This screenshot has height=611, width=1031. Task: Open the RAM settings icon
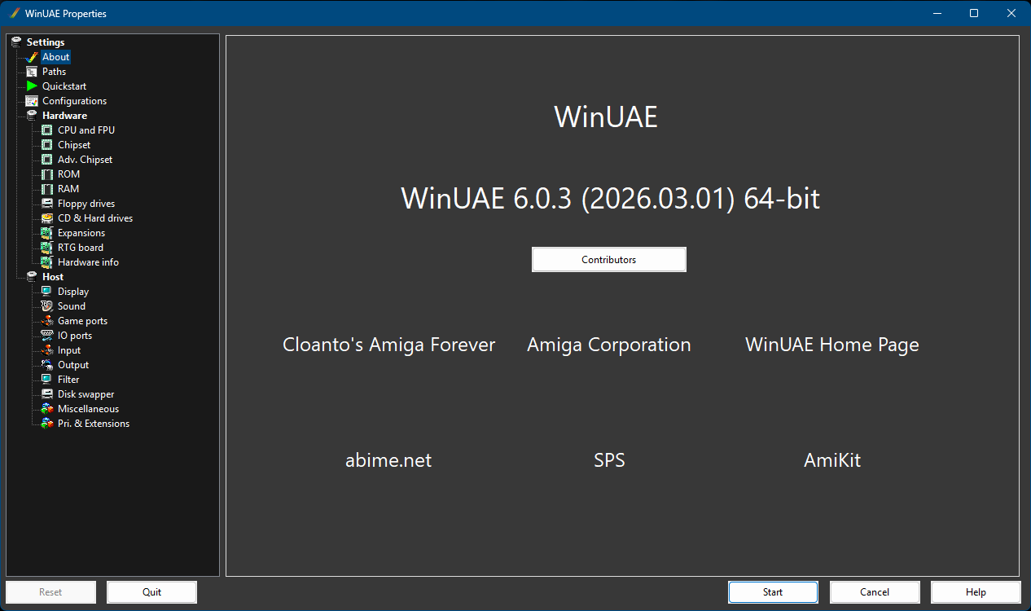click(68, 188)
